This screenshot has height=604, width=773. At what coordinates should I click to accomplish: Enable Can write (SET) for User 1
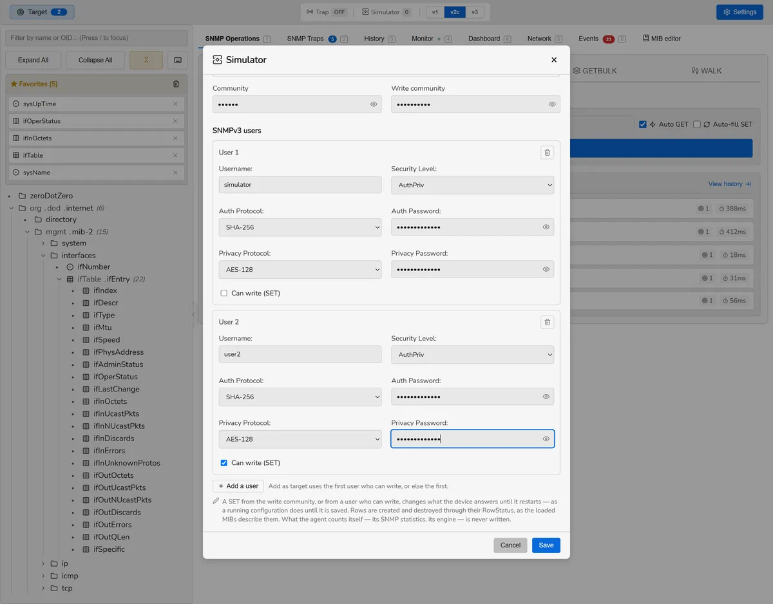[224, 293]
